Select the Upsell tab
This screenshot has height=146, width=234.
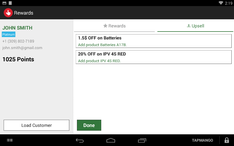pos(195,26)
